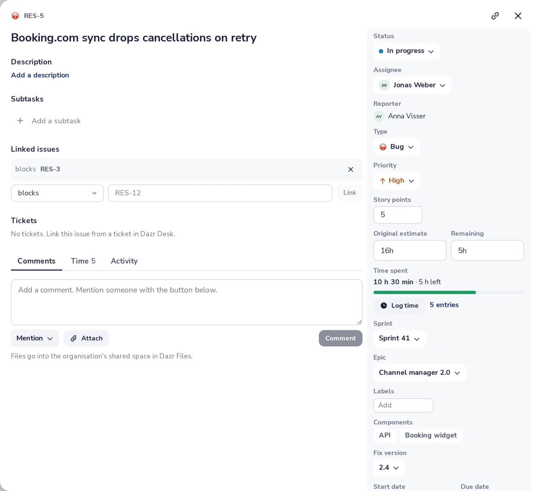This screenshot has height=491, width=535.
Task: Edit the Original estimate 16h field
Action: click(x=410, y=251)
